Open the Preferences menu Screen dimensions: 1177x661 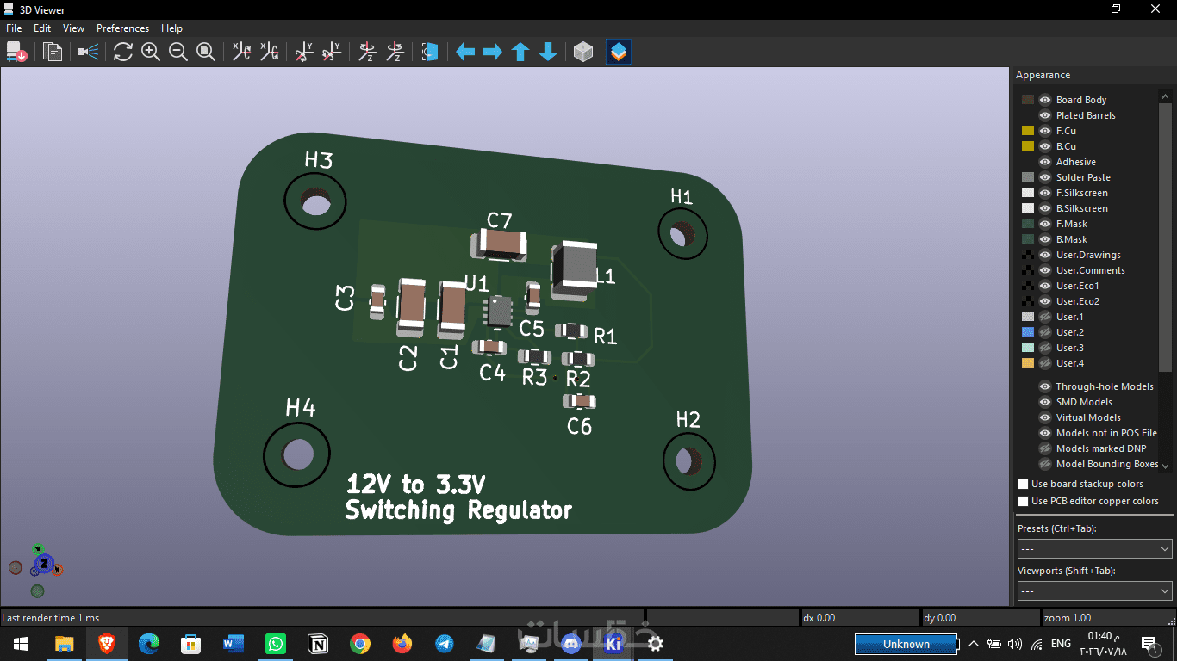click(x=122, y=28)
